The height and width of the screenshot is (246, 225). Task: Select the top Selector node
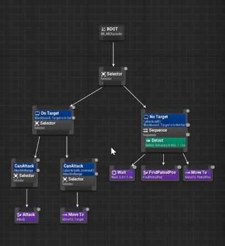tap(112, 76)
